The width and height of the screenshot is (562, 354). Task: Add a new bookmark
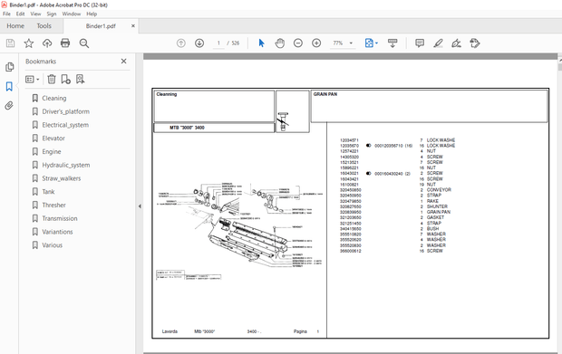point(65,79)
